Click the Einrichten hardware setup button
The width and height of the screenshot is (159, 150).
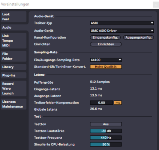pos(106,44)
